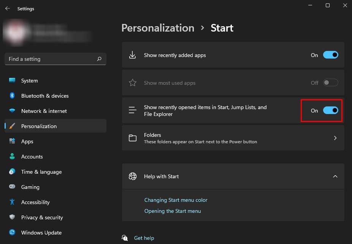
Task: Click the Windows Update sync icon
Action: point(12,233)
